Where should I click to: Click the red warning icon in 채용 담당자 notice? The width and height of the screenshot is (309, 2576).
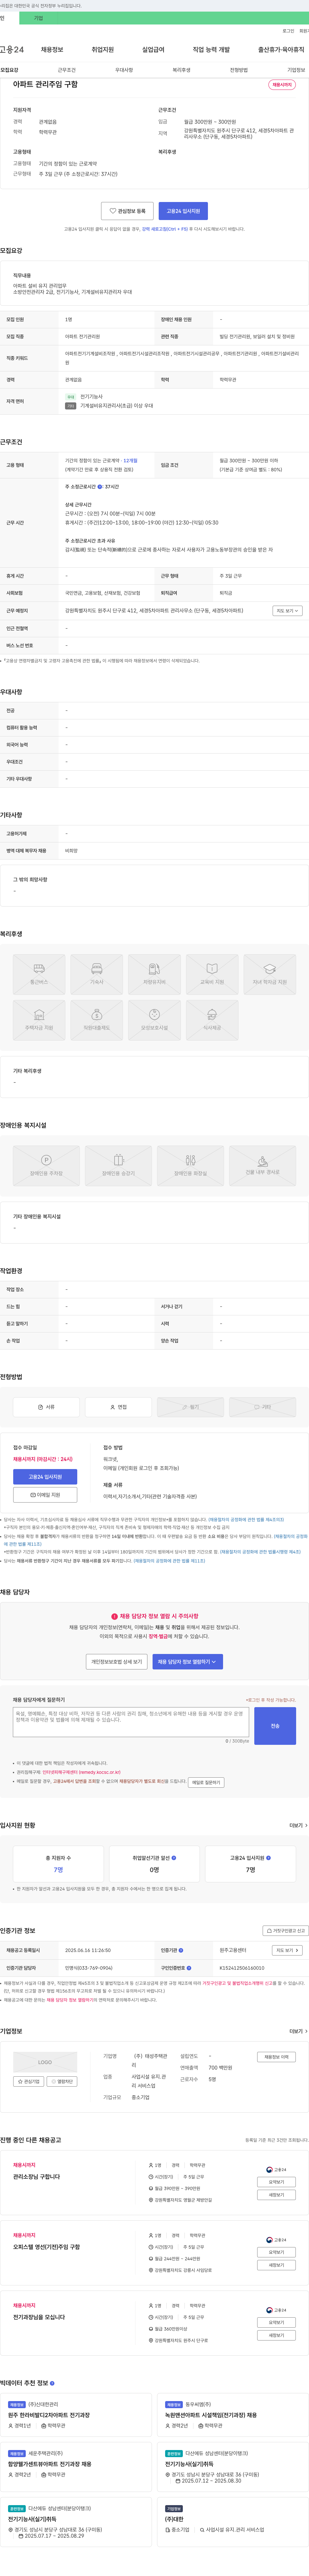pos(114,1616)
